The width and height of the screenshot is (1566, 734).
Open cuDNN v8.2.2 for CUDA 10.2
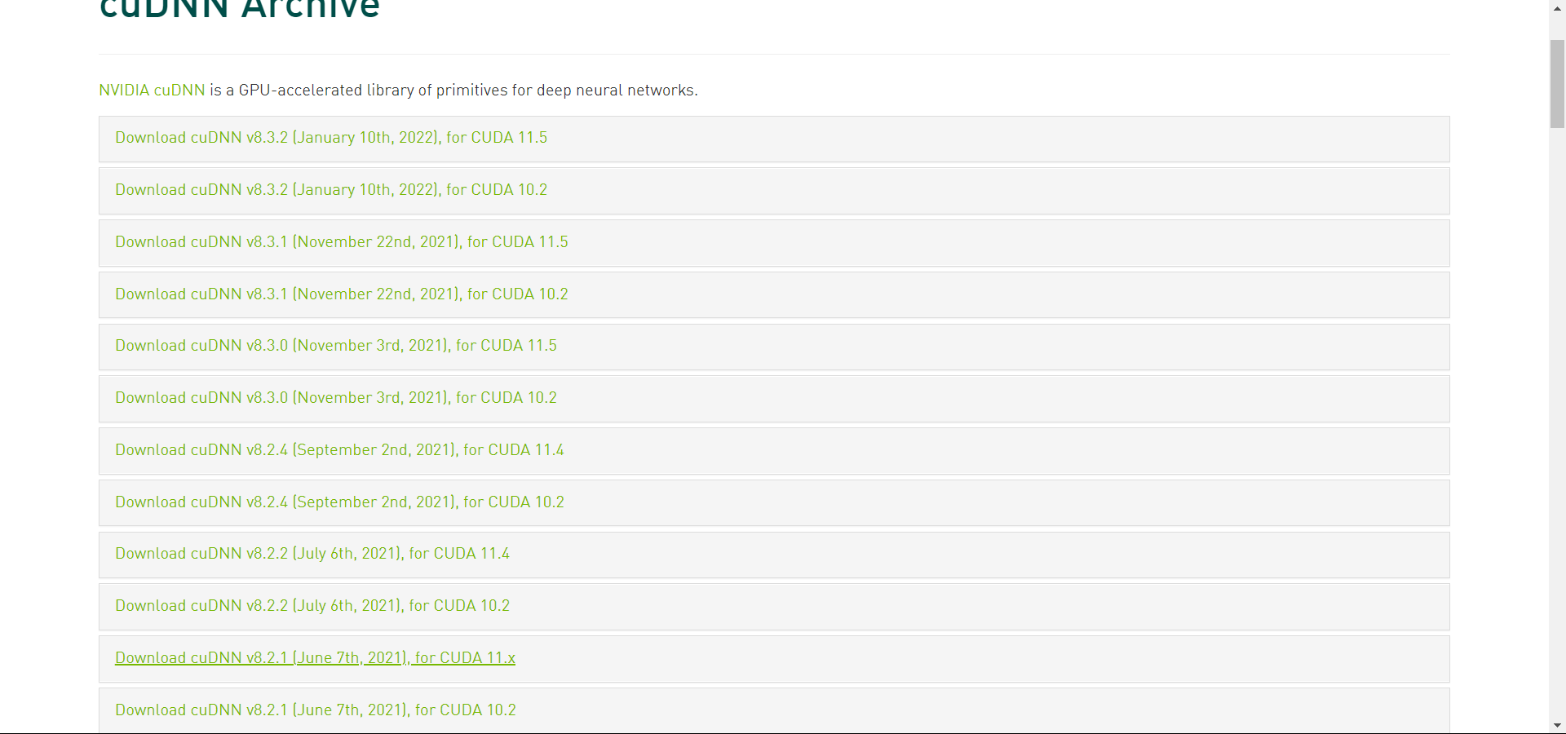312,606
